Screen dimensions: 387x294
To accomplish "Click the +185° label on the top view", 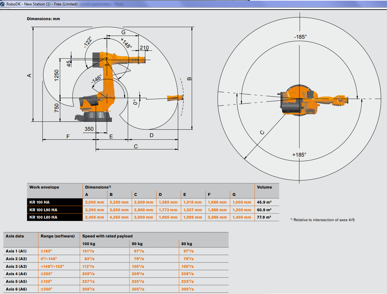I will coord(299,155).
